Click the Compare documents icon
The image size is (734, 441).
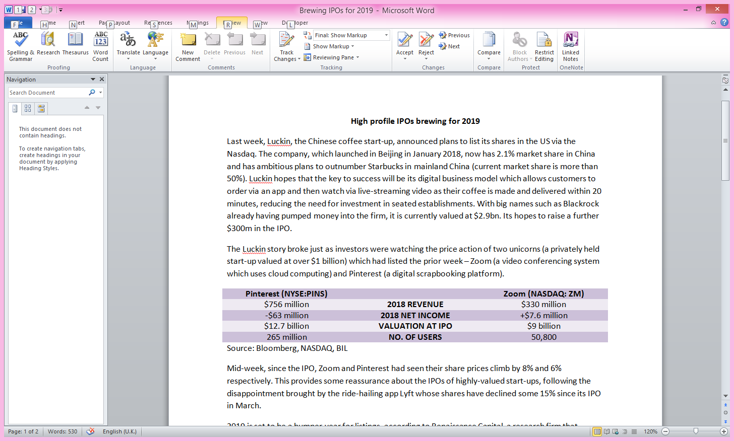[489, 39]
